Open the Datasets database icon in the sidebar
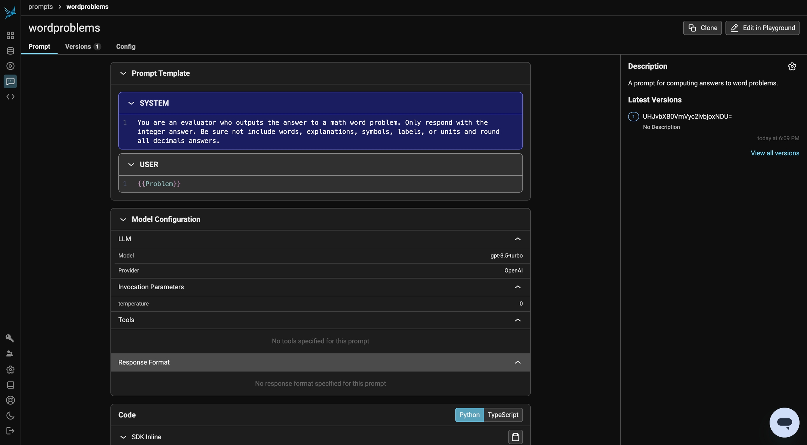 10,51
